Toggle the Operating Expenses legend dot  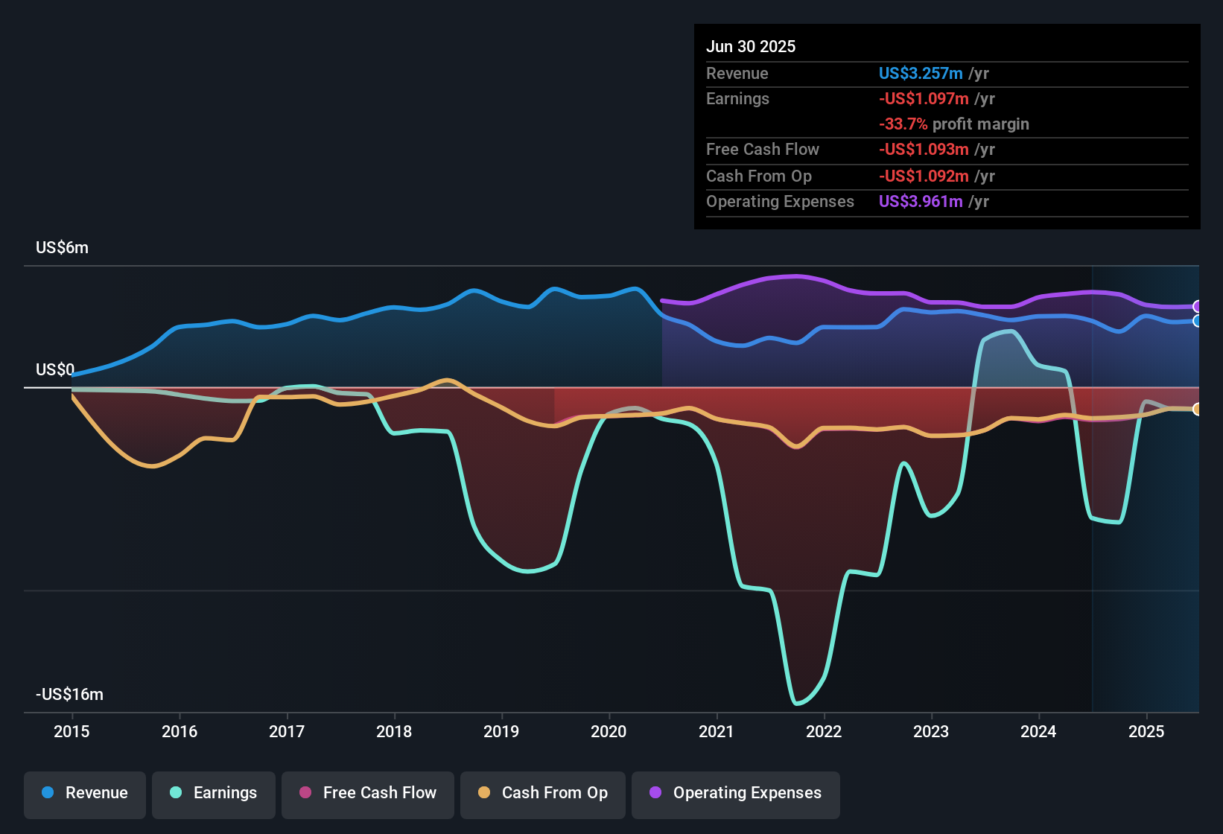655,793
